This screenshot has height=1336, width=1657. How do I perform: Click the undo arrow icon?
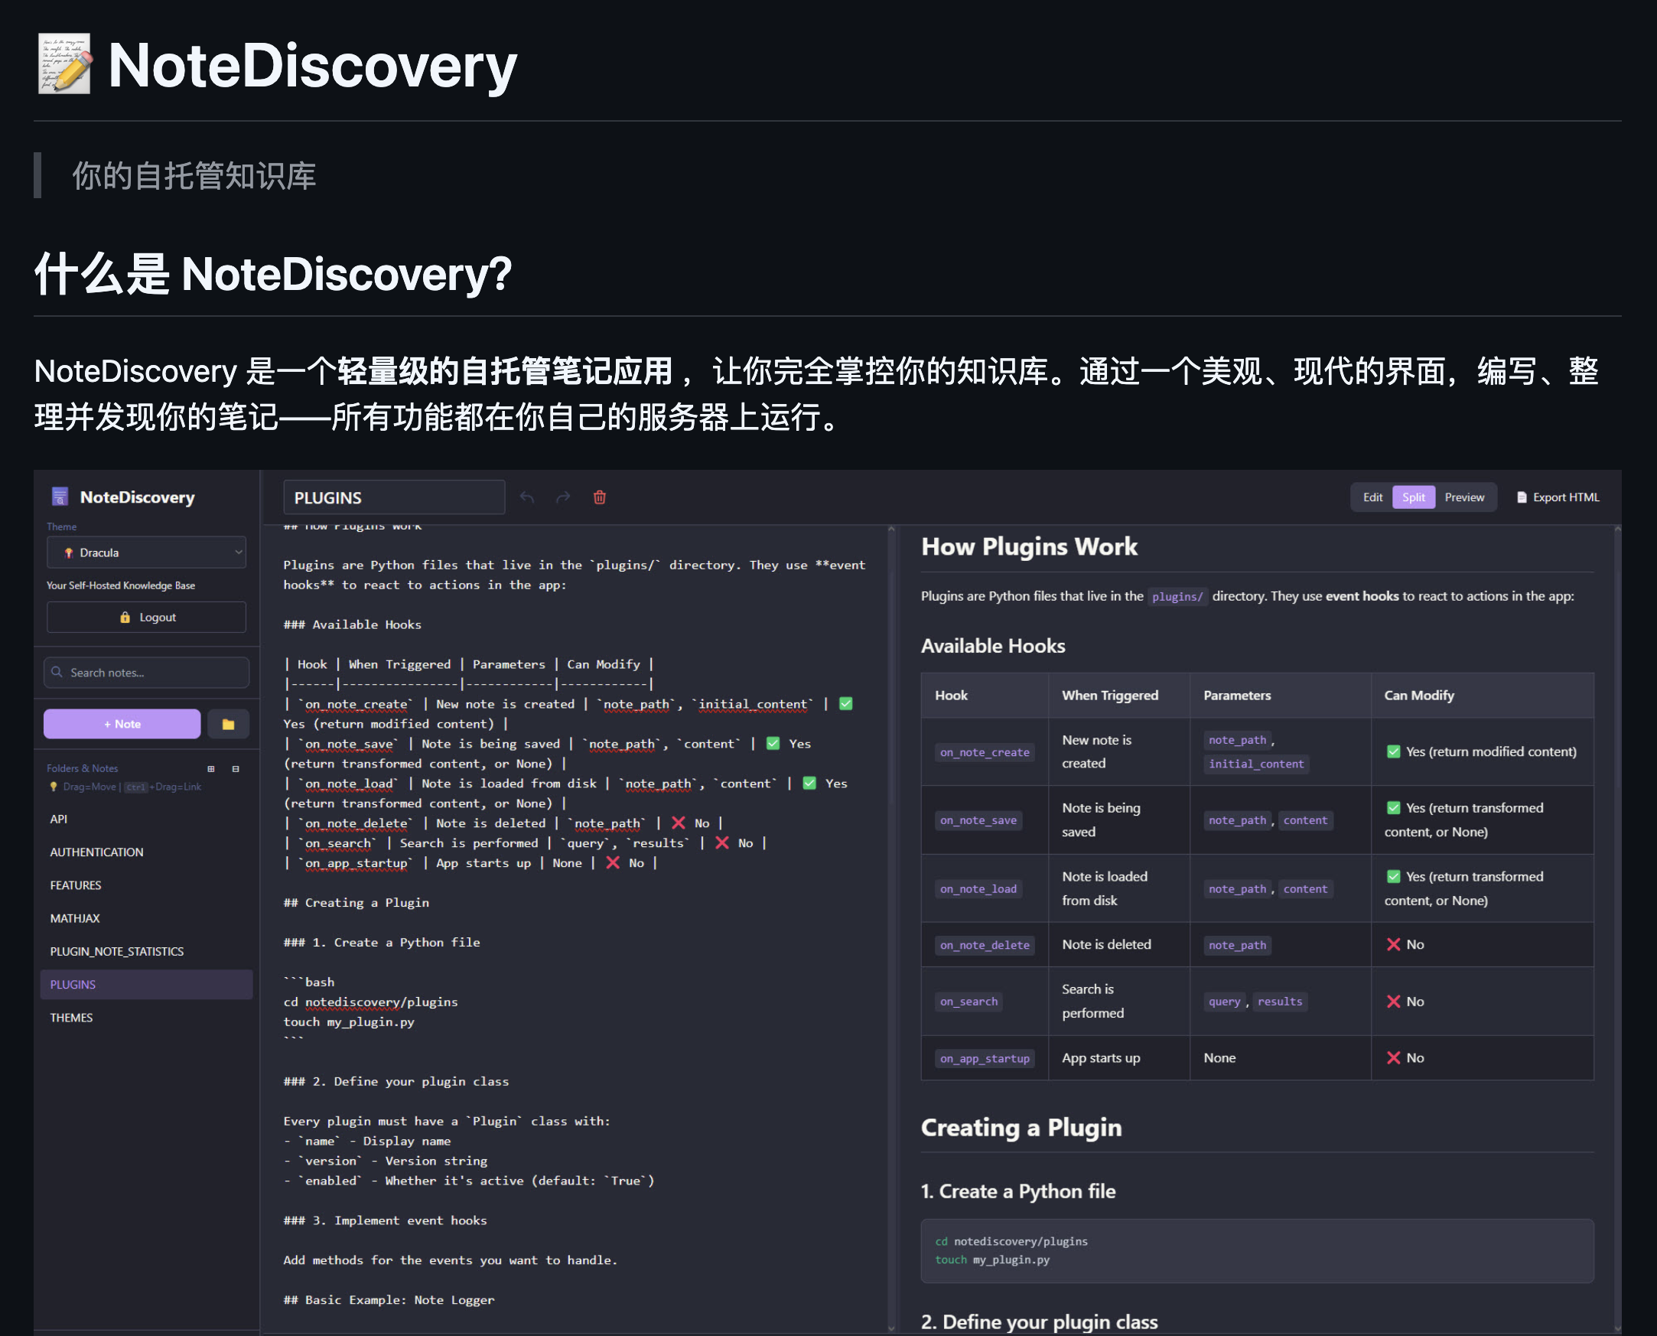tap(526, 497)
